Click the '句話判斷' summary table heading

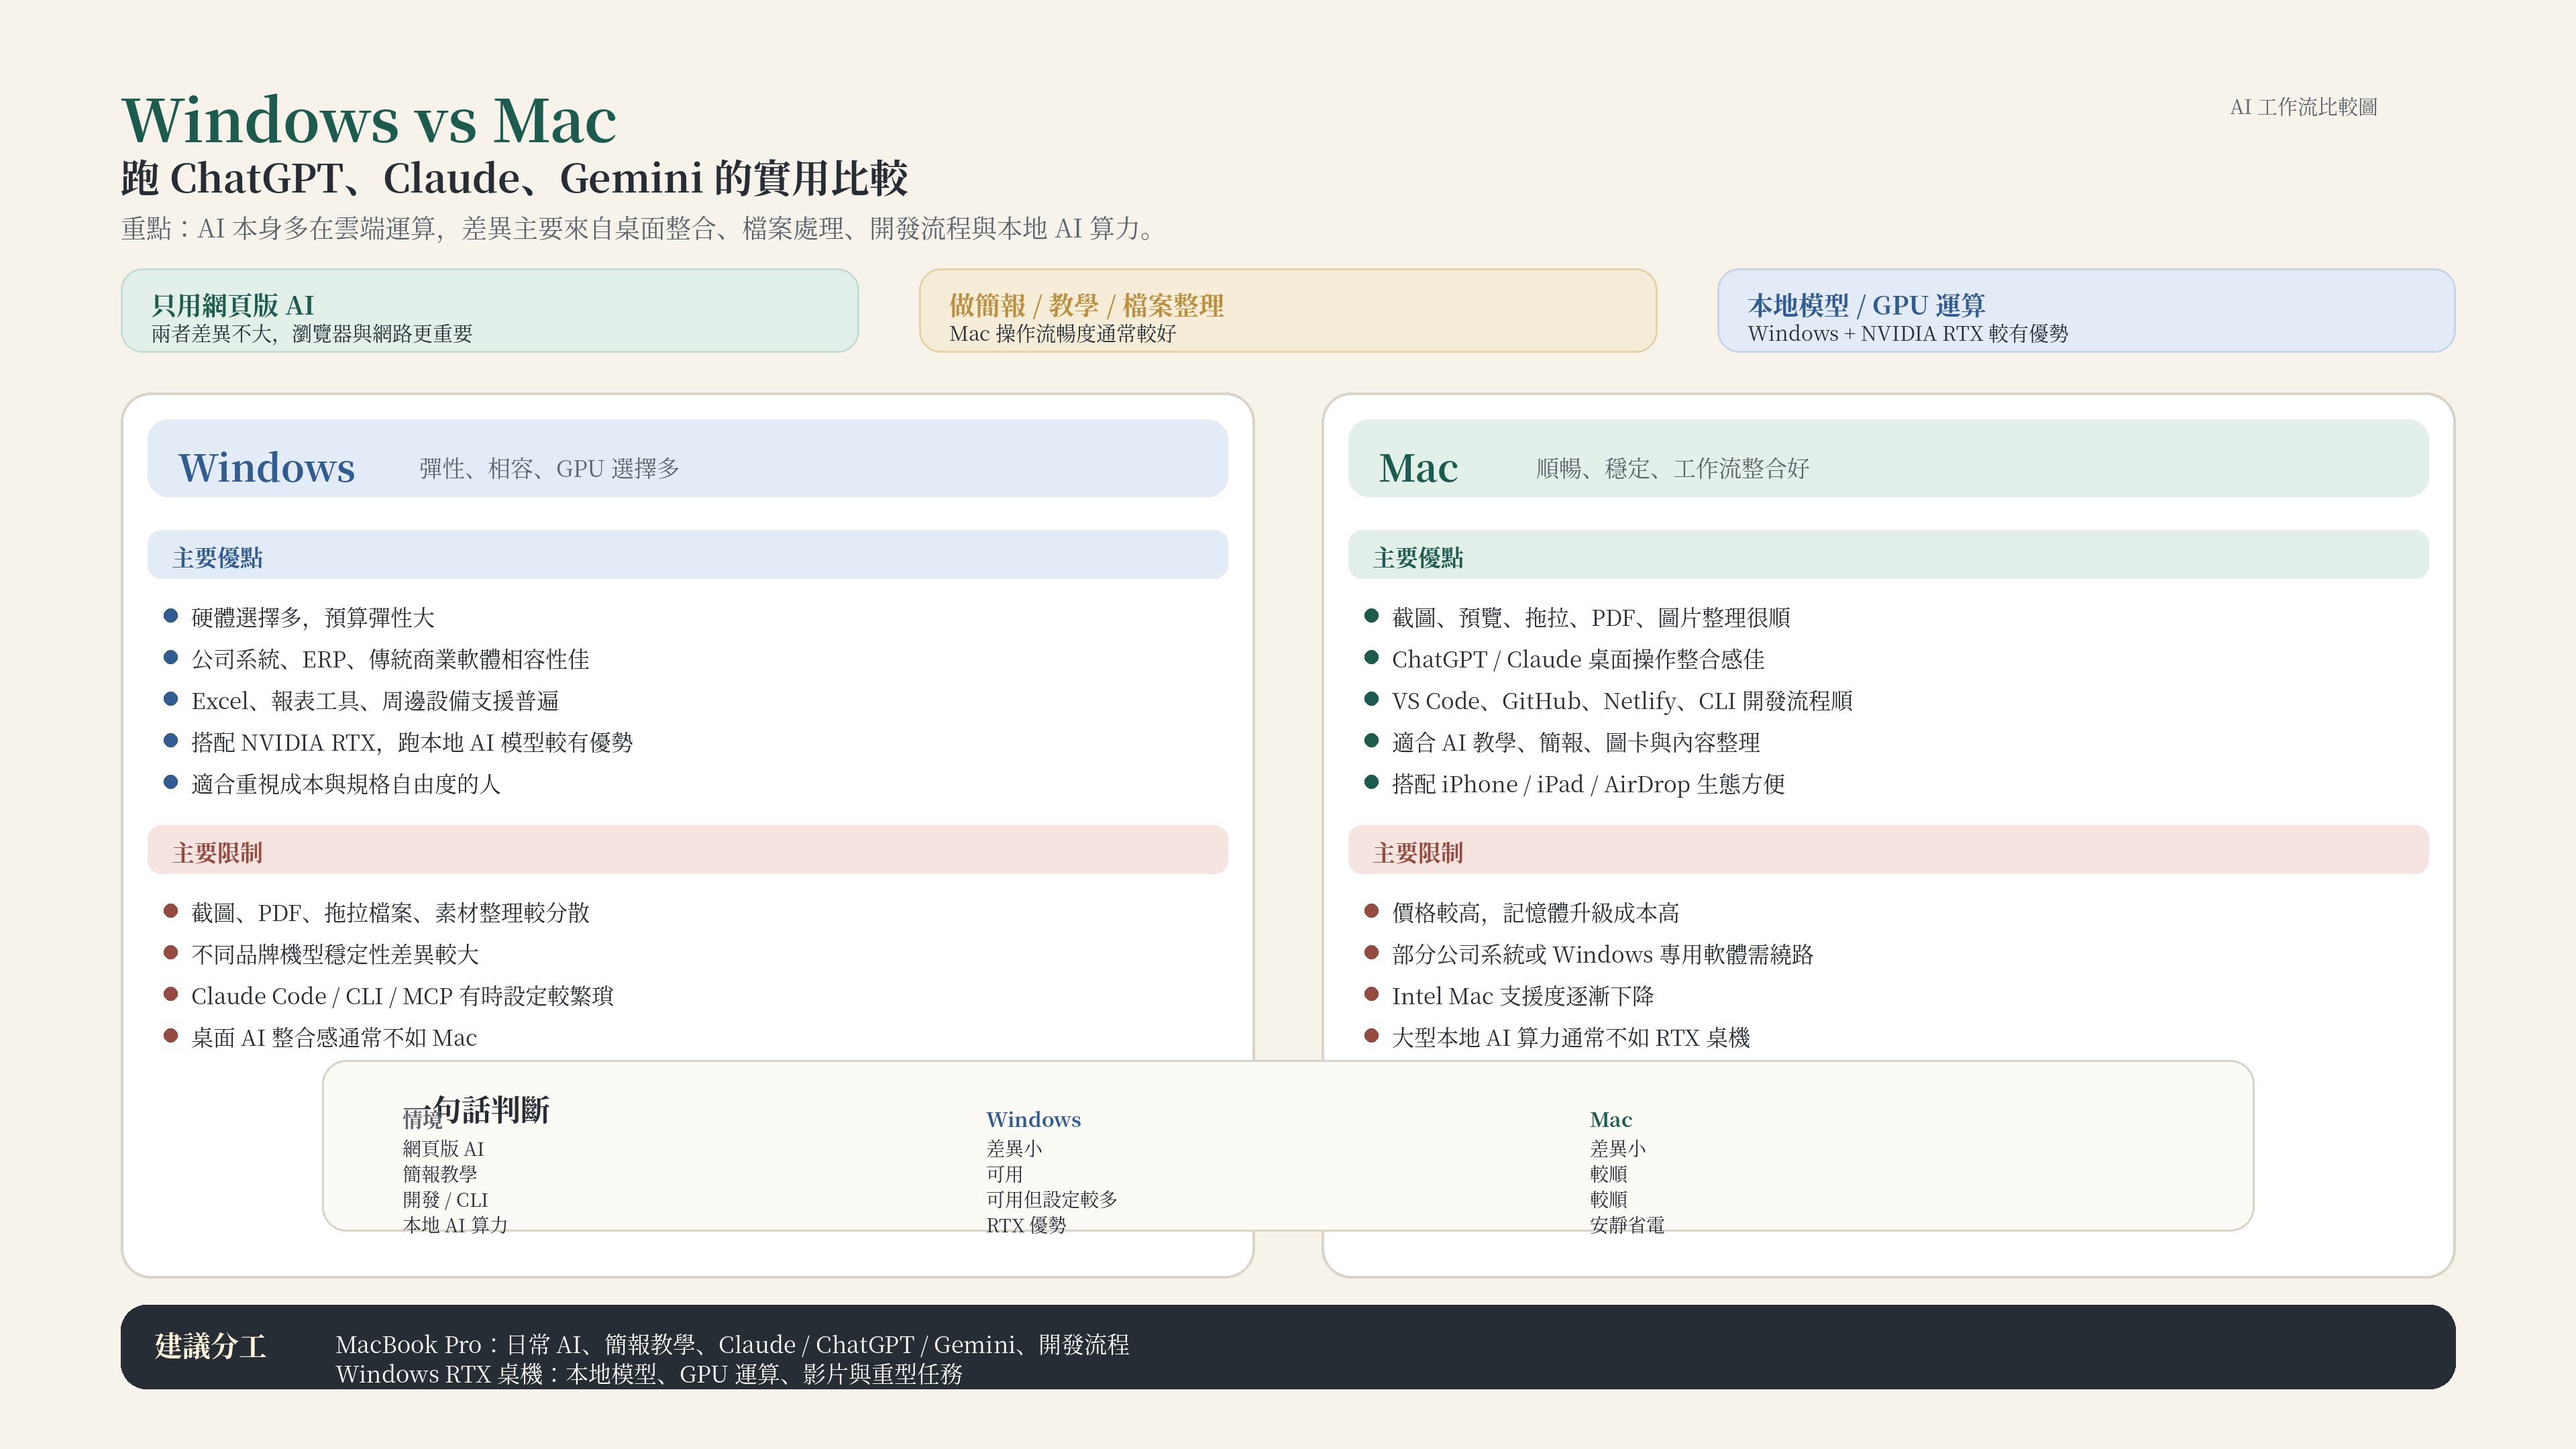491,1109
